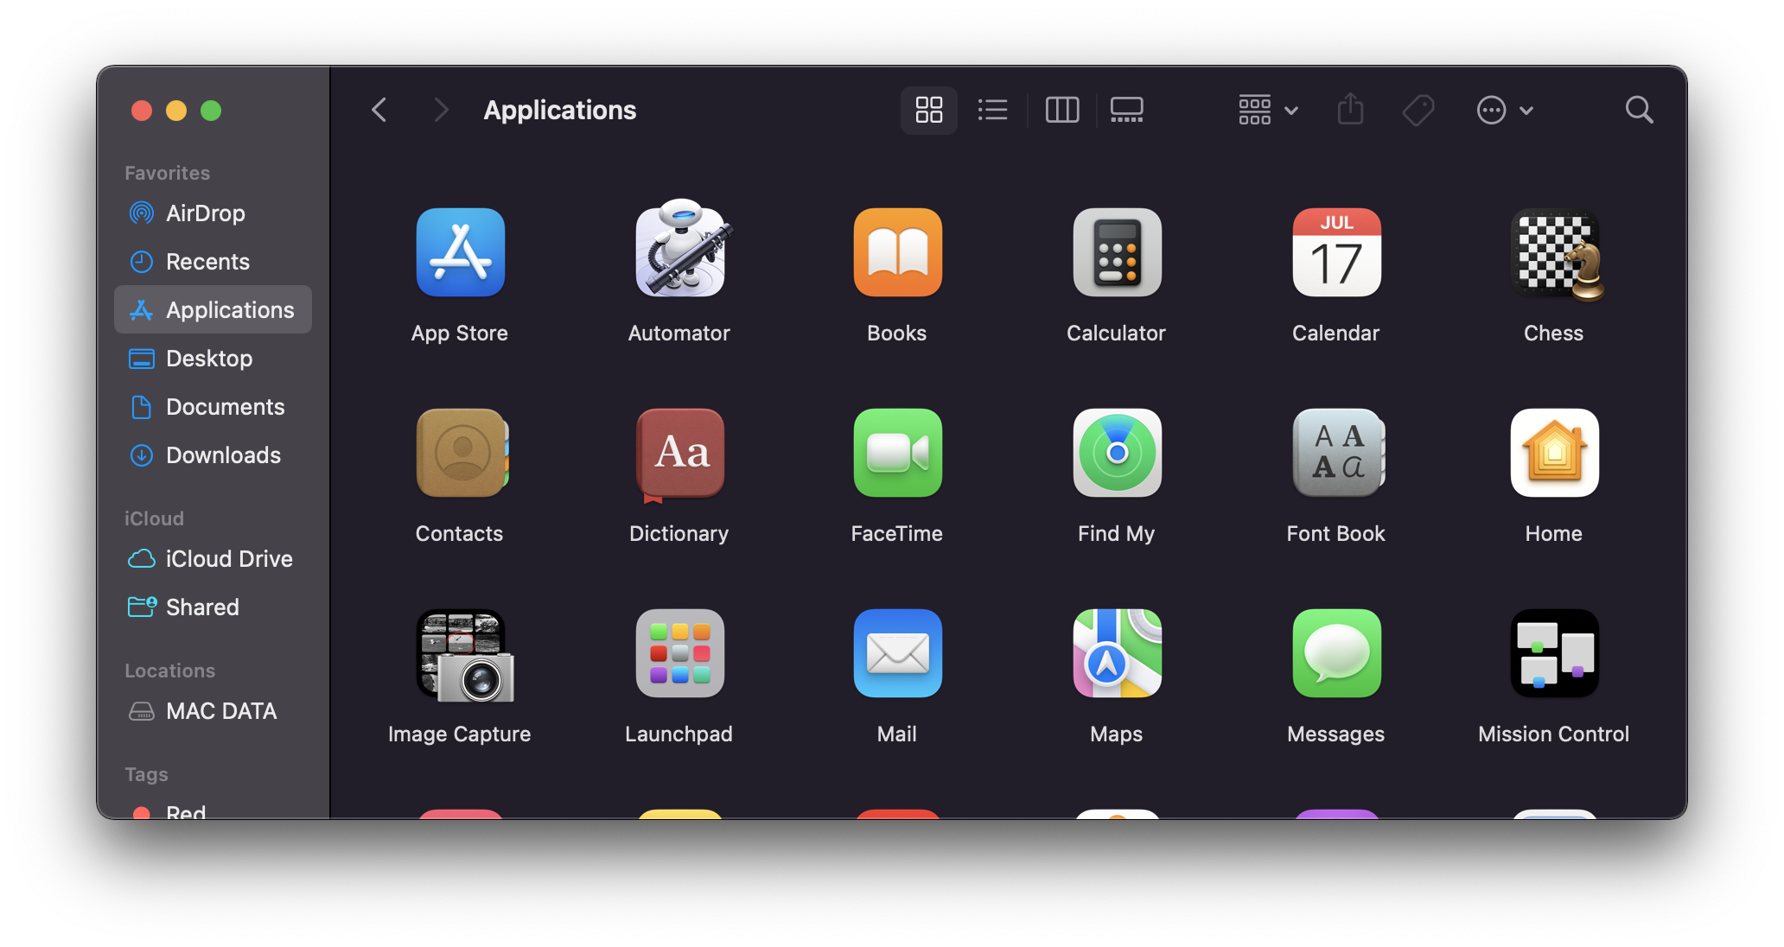
Task: Click the Find My app icon
Action: pyautogui.click(x=1117, y=453)
